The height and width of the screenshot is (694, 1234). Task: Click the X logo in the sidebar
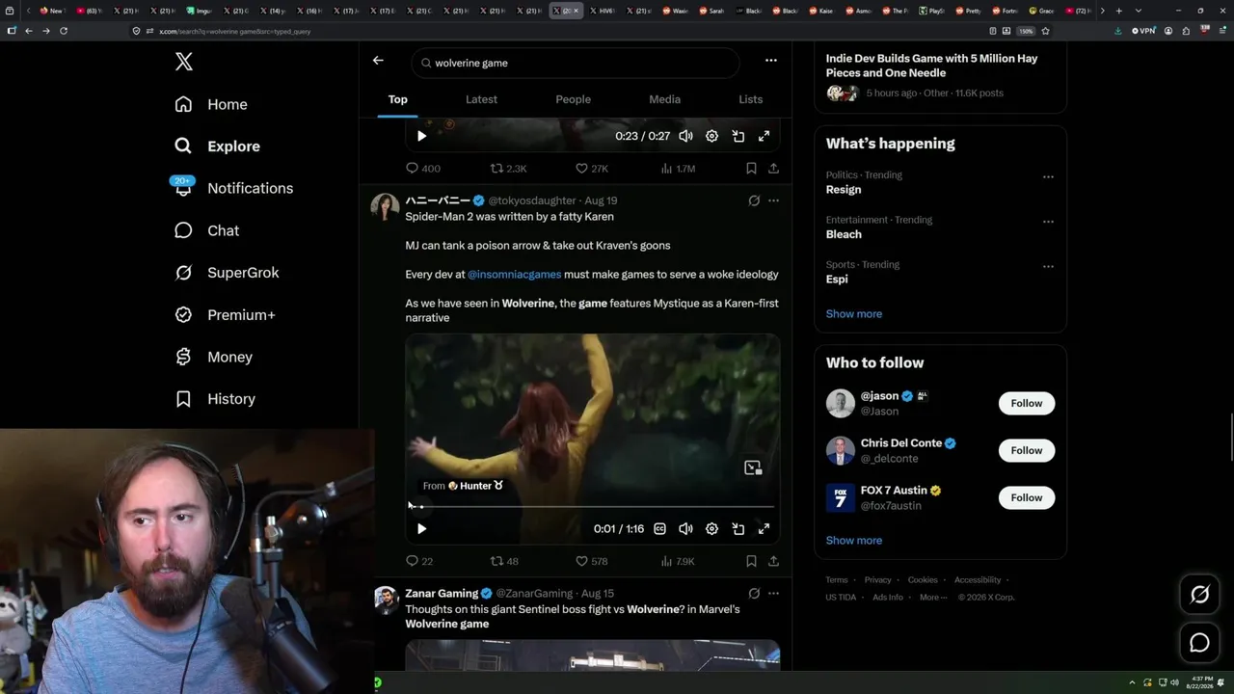(184, 63)
